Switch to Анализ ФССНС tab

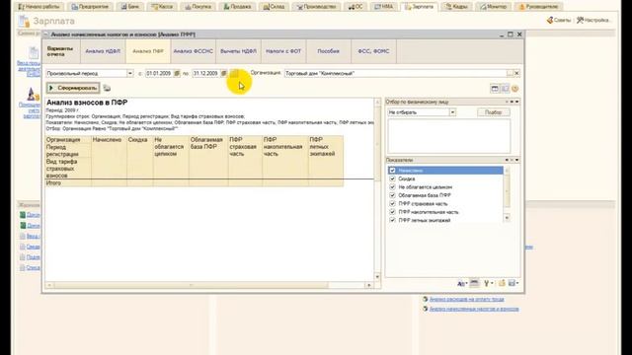(194, 51)
